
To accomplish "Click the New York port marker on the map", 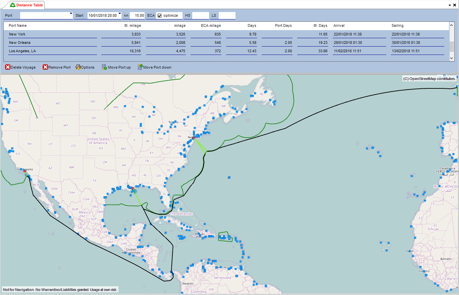I will point(194,137).
